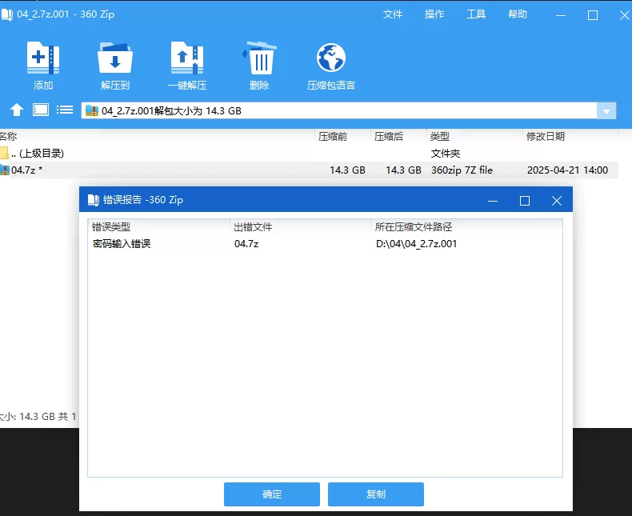Click the 复制 button
This screenshot has width=632, height=516.
click(x=376, y=494)
